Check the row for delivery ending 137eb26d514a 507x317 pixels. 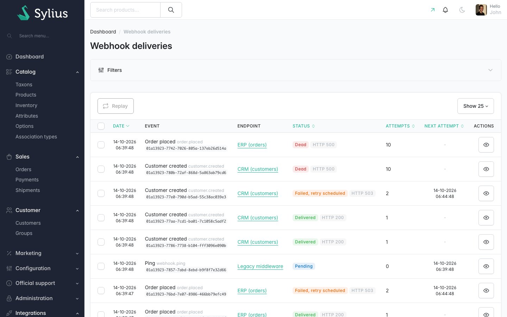click(101, 145)
